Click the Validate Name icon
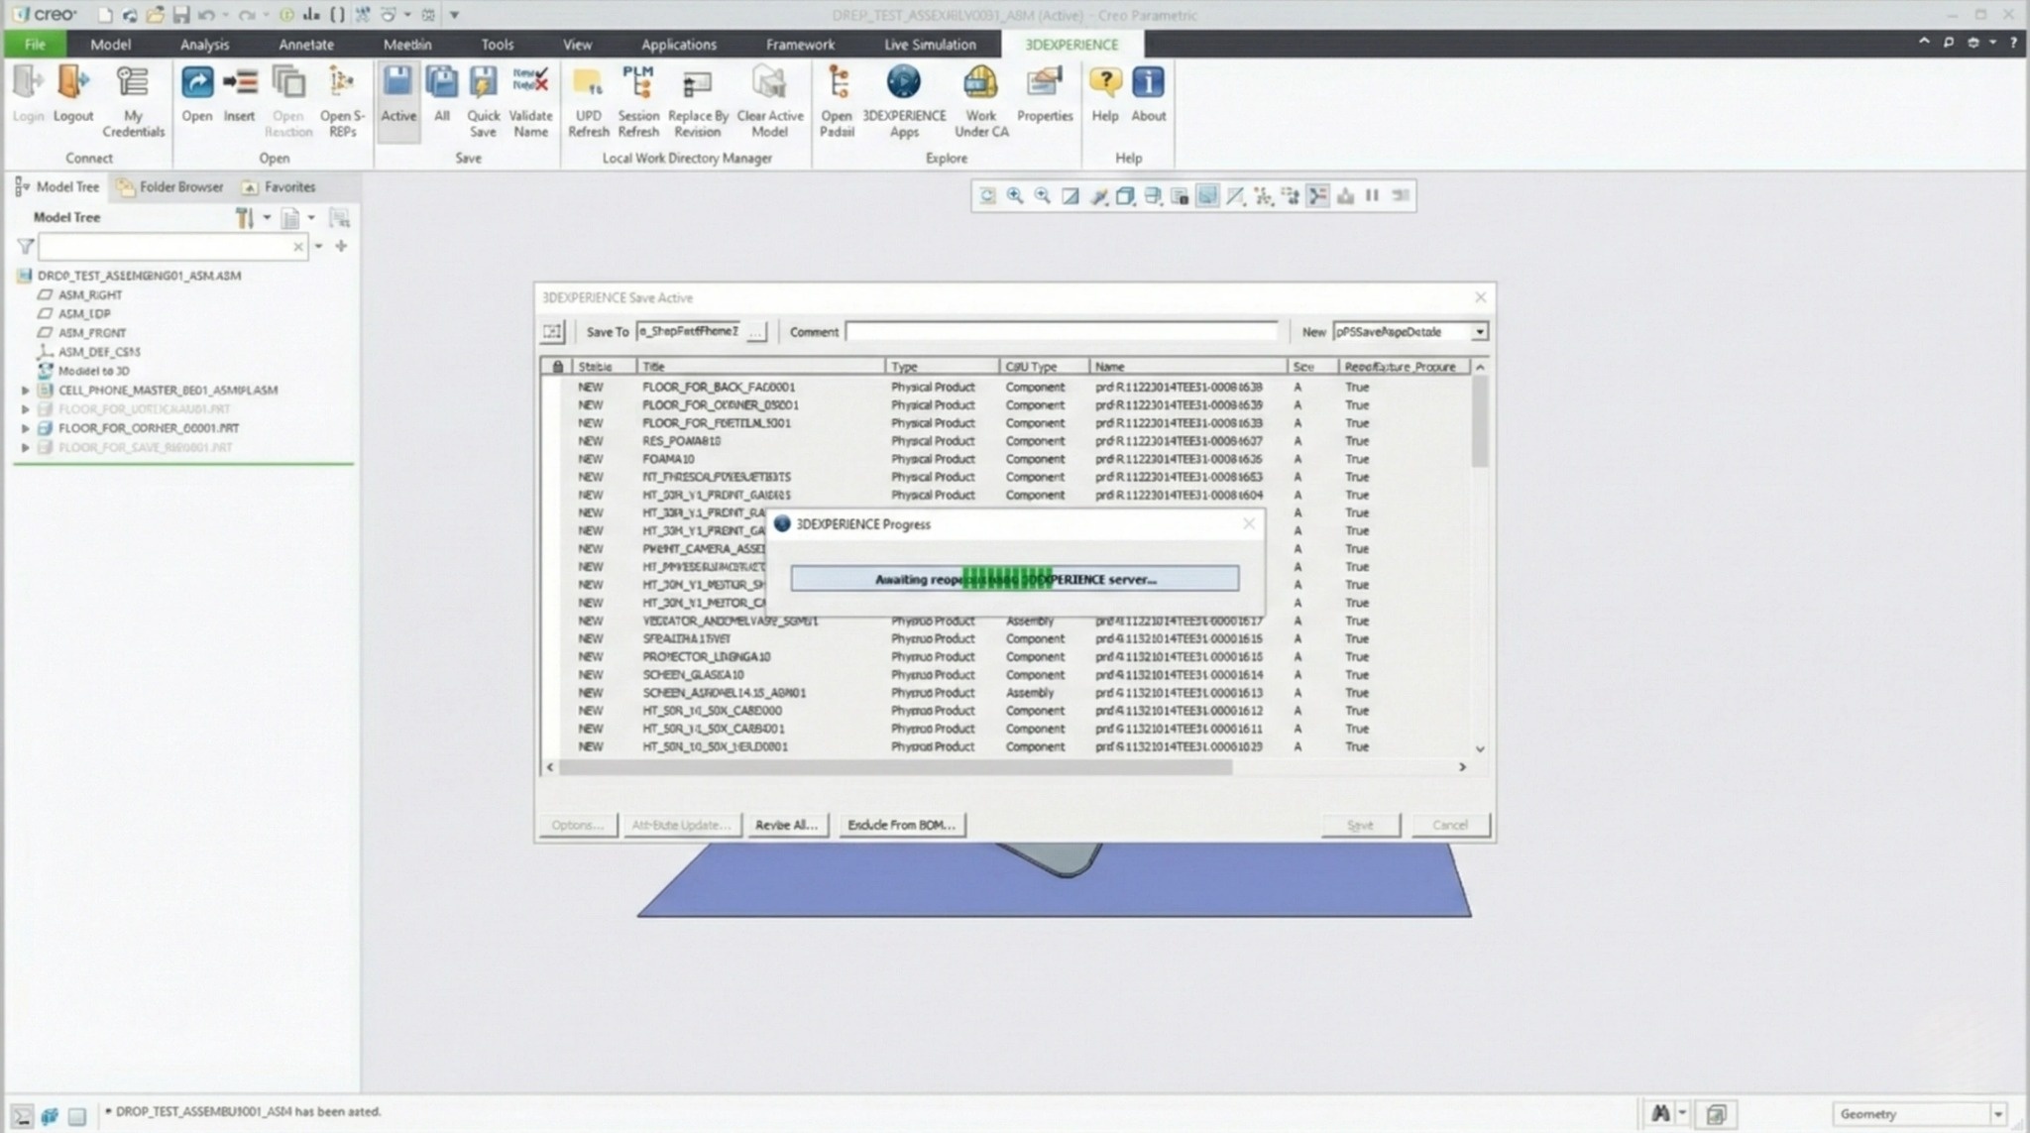This screenshot has width=2030, height=1133. point(530,84)
